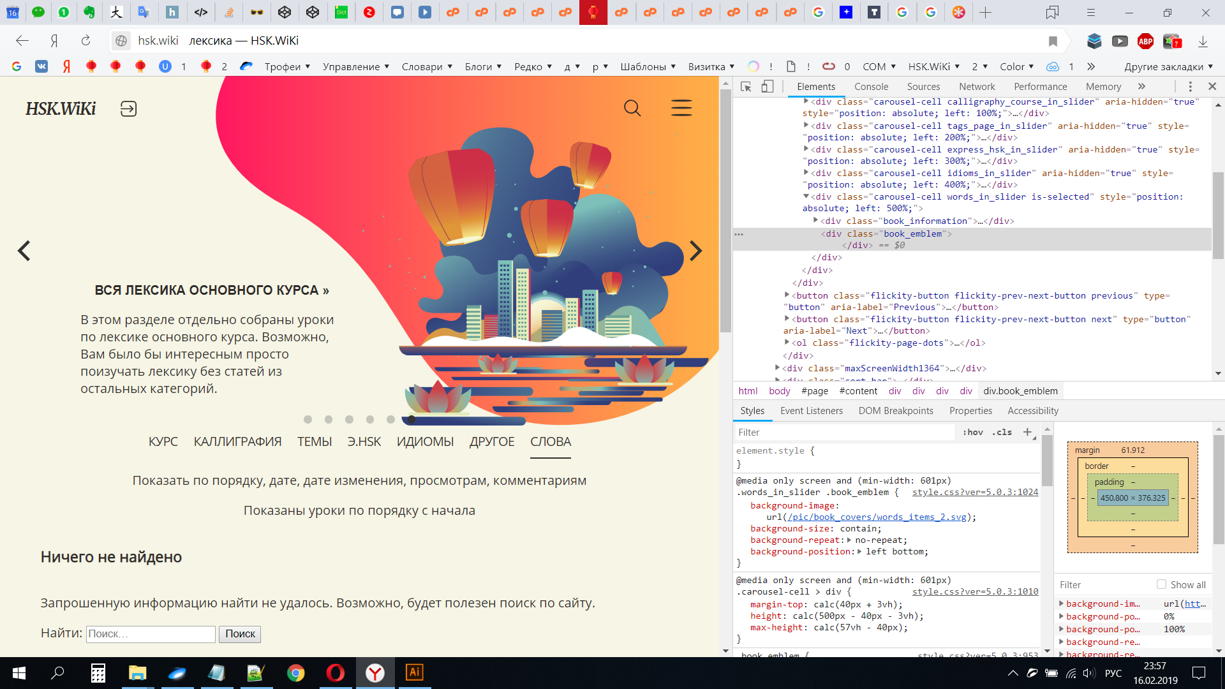The image size is (1225, 689).
Task: Expand the book_information div node
Action: 815,221
